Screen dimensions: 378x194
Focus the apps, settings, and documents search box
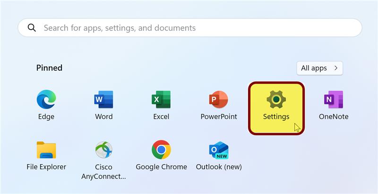click(190, 28)
